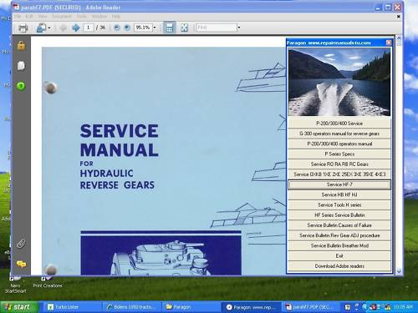
Task: Switch to Paragon www.rep... taskbar button
Action: click(x=251, y=307)
